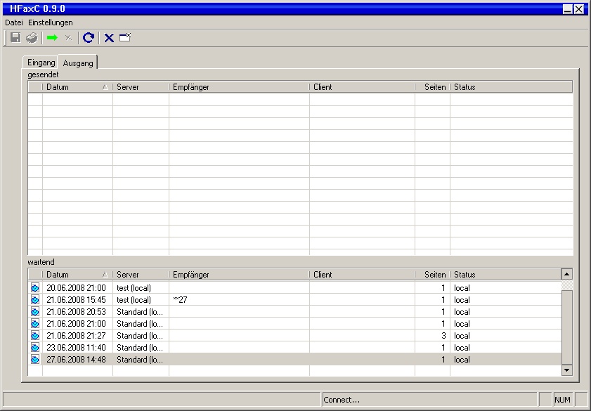Viewport: 591px width, 411px height.
Task: Click the printer icon in toolbar
Action: point(32,38)
